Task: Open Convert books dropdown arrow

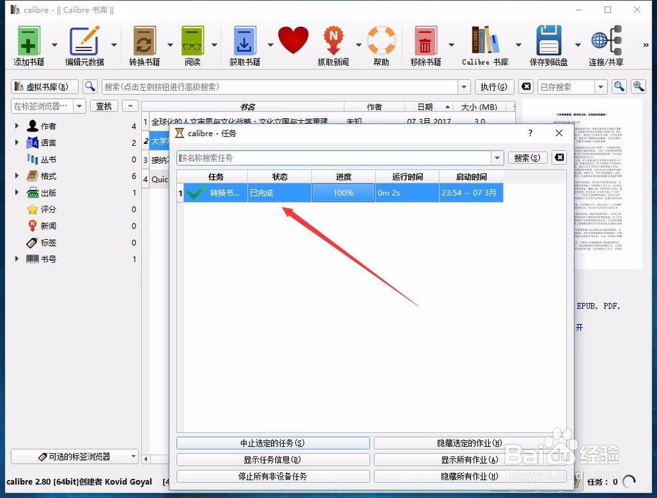Action: [x=170, y=45]
